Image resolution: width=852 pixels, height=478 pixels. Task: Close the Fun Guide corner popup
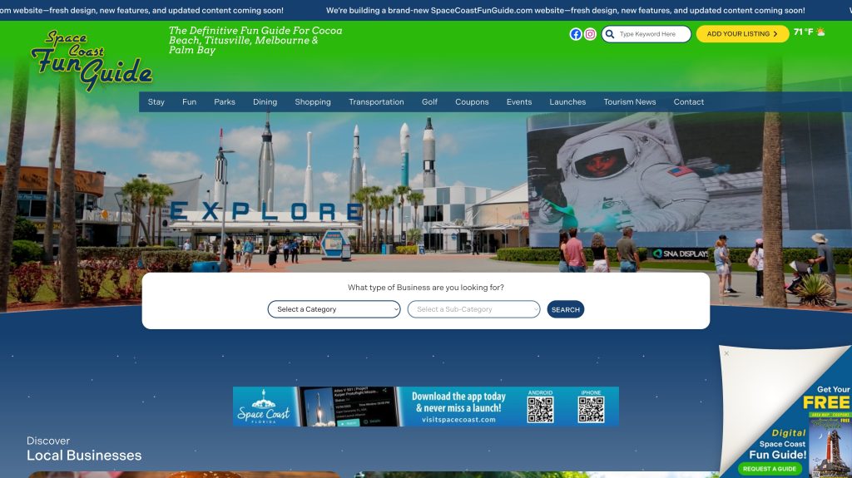(x=726, y=353)
